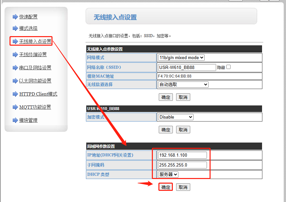This screenshot has height=202, width=286.
Task: Enable the 隐藏 SSID checkbox
Action: pyautogui.click(x=228, y=67)
